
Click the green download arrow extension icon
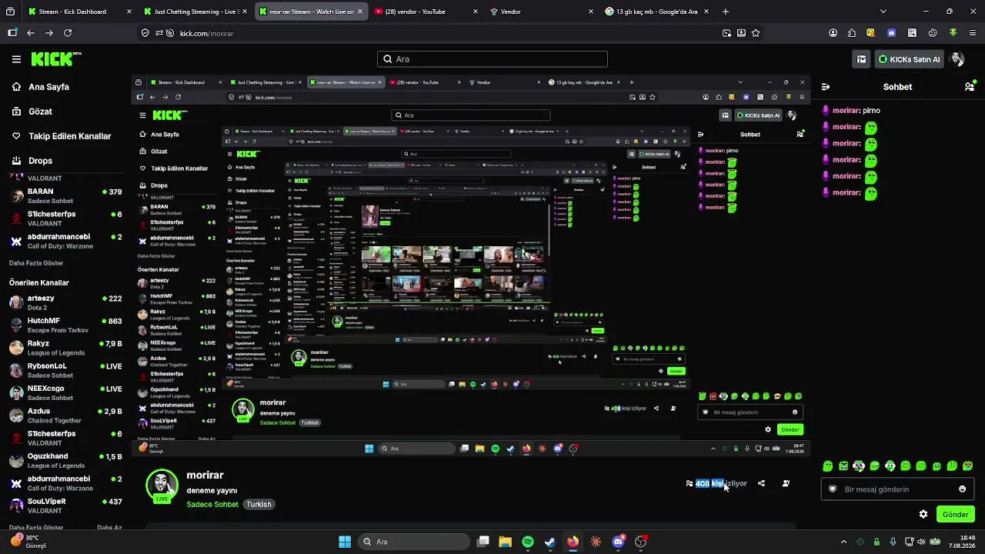(x=953, y=33)
